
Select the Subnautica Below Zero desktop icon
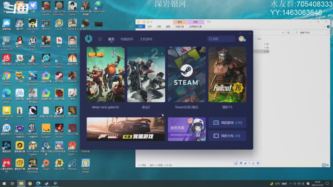[33, 78]
